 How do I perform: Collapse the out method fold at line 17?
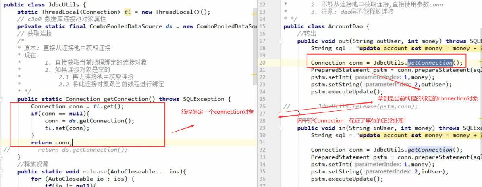tap(281, 41)
